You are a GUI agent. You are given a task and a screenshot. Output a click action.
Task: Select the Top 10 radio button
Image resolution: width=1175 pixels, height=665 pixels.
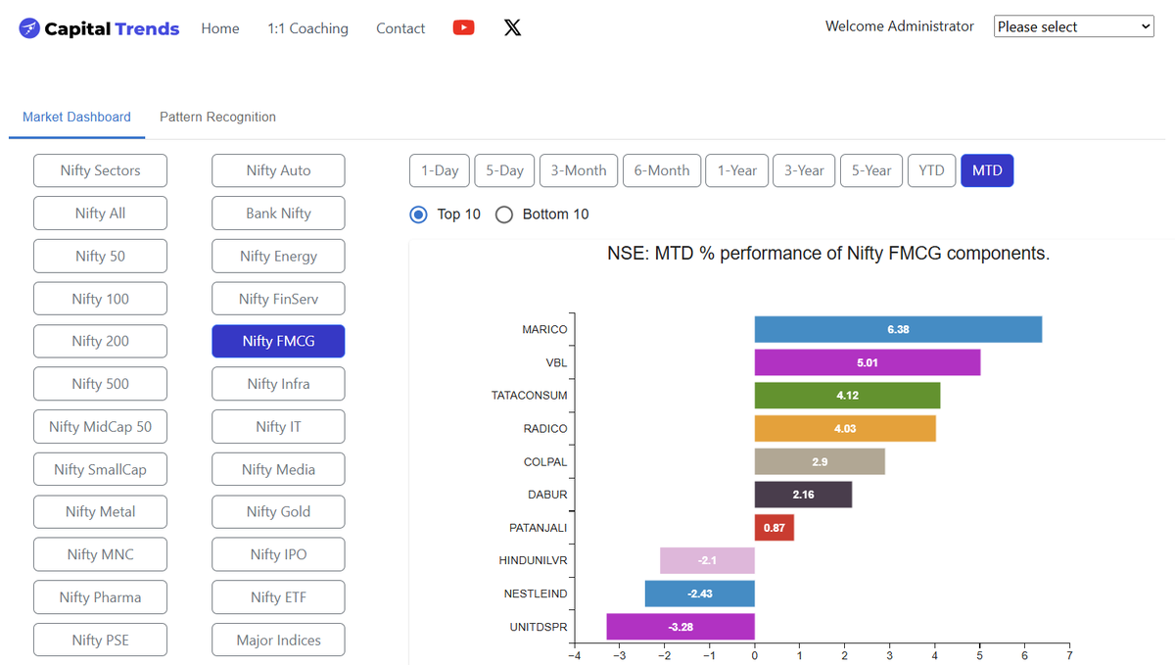click(x=418, y=214)
